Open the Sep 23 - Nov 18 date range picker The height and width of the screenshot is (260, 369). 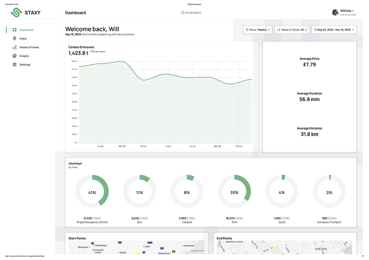(334, 30)
